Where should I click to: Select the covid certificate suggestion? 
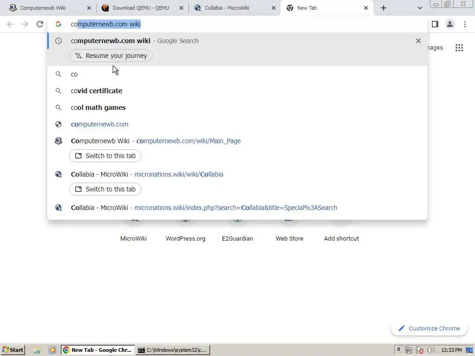237,91
